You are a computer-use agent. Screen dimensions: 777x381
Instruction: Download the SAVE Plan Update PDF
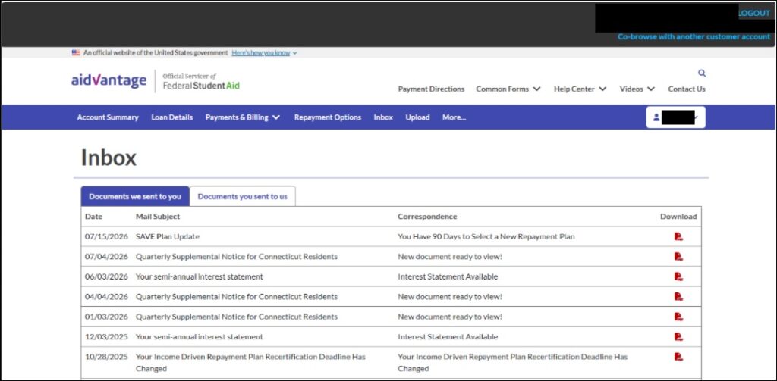click(x=678, y=236)
